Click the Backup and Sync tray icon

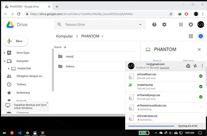pyautogui.click(x=176, y=133)
